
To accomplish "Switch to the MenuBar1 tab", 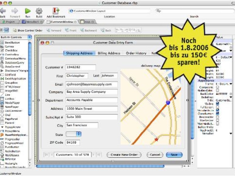I will coord(32,22).
